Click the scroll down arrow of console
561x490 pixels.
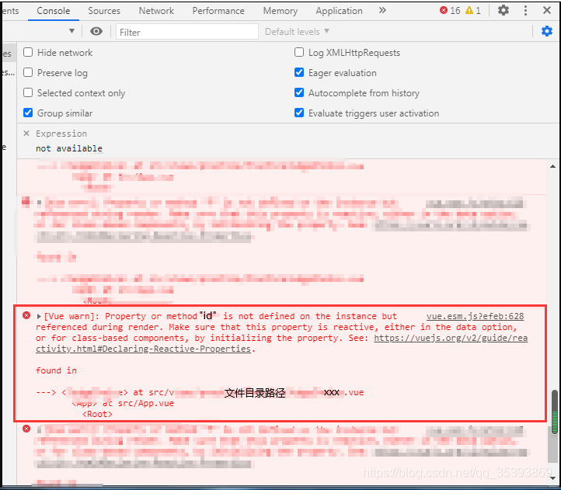click(x=553, y=478)
